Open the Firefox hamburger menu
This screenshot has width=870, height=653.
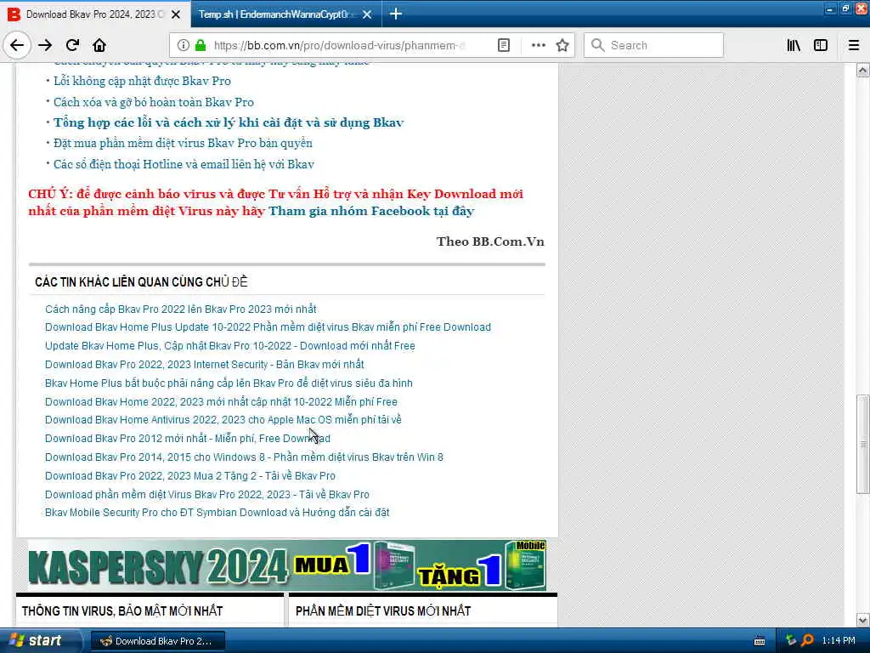pos(854,45)
